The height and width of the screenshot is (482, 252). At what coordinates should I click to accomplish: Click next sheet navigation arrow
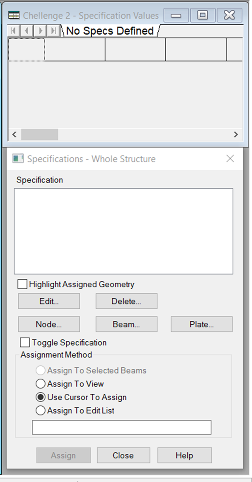pyautogui.click(x=40, y=31)
